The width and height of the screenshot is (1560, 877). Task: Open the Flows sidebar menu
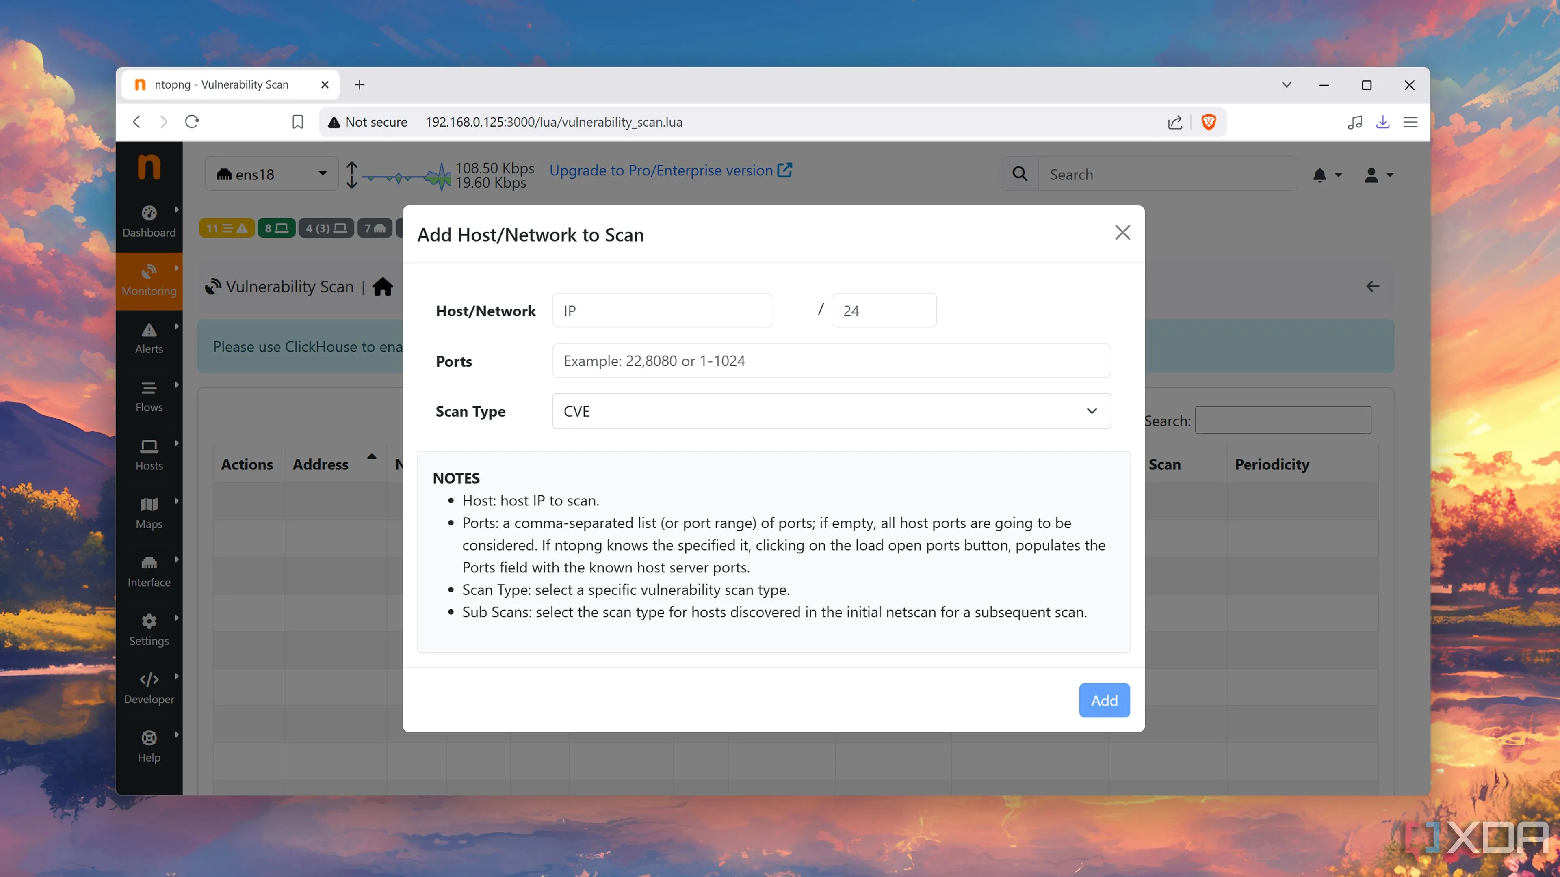[x=149, y=397]
